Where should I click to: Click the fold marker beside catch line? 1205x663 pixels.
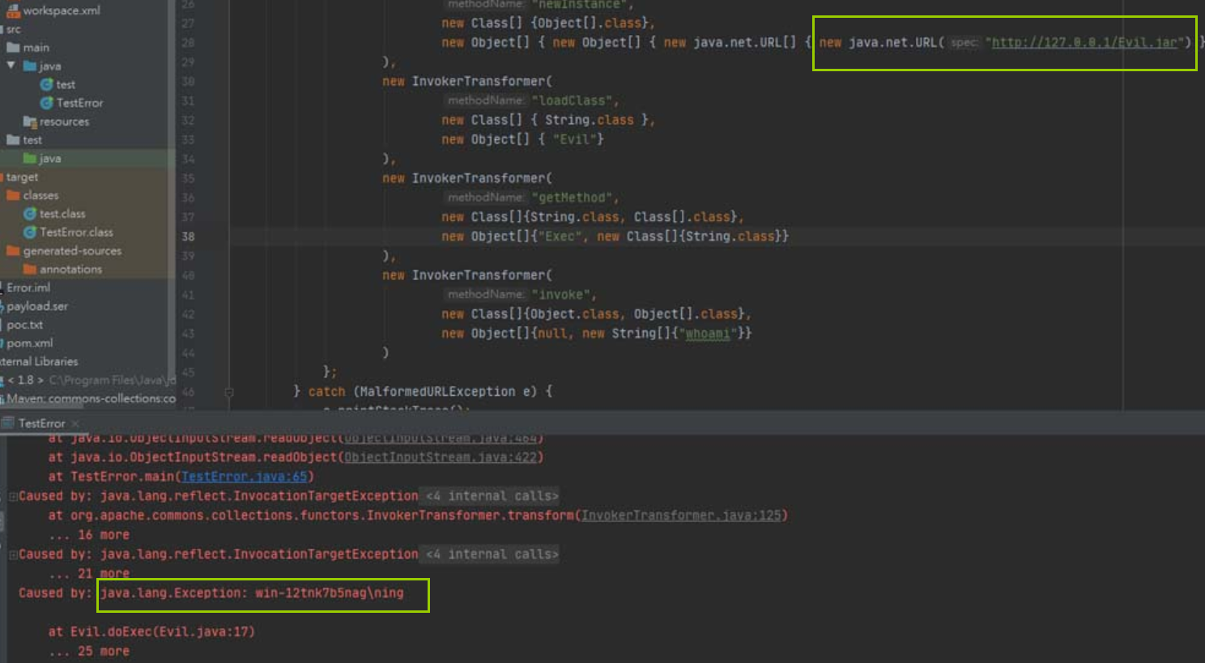228,392
